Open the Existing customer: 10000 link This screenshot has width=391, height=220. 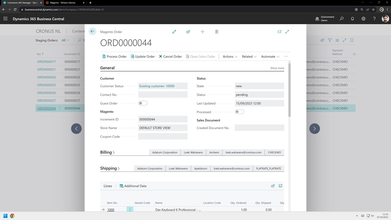[157, 86]
